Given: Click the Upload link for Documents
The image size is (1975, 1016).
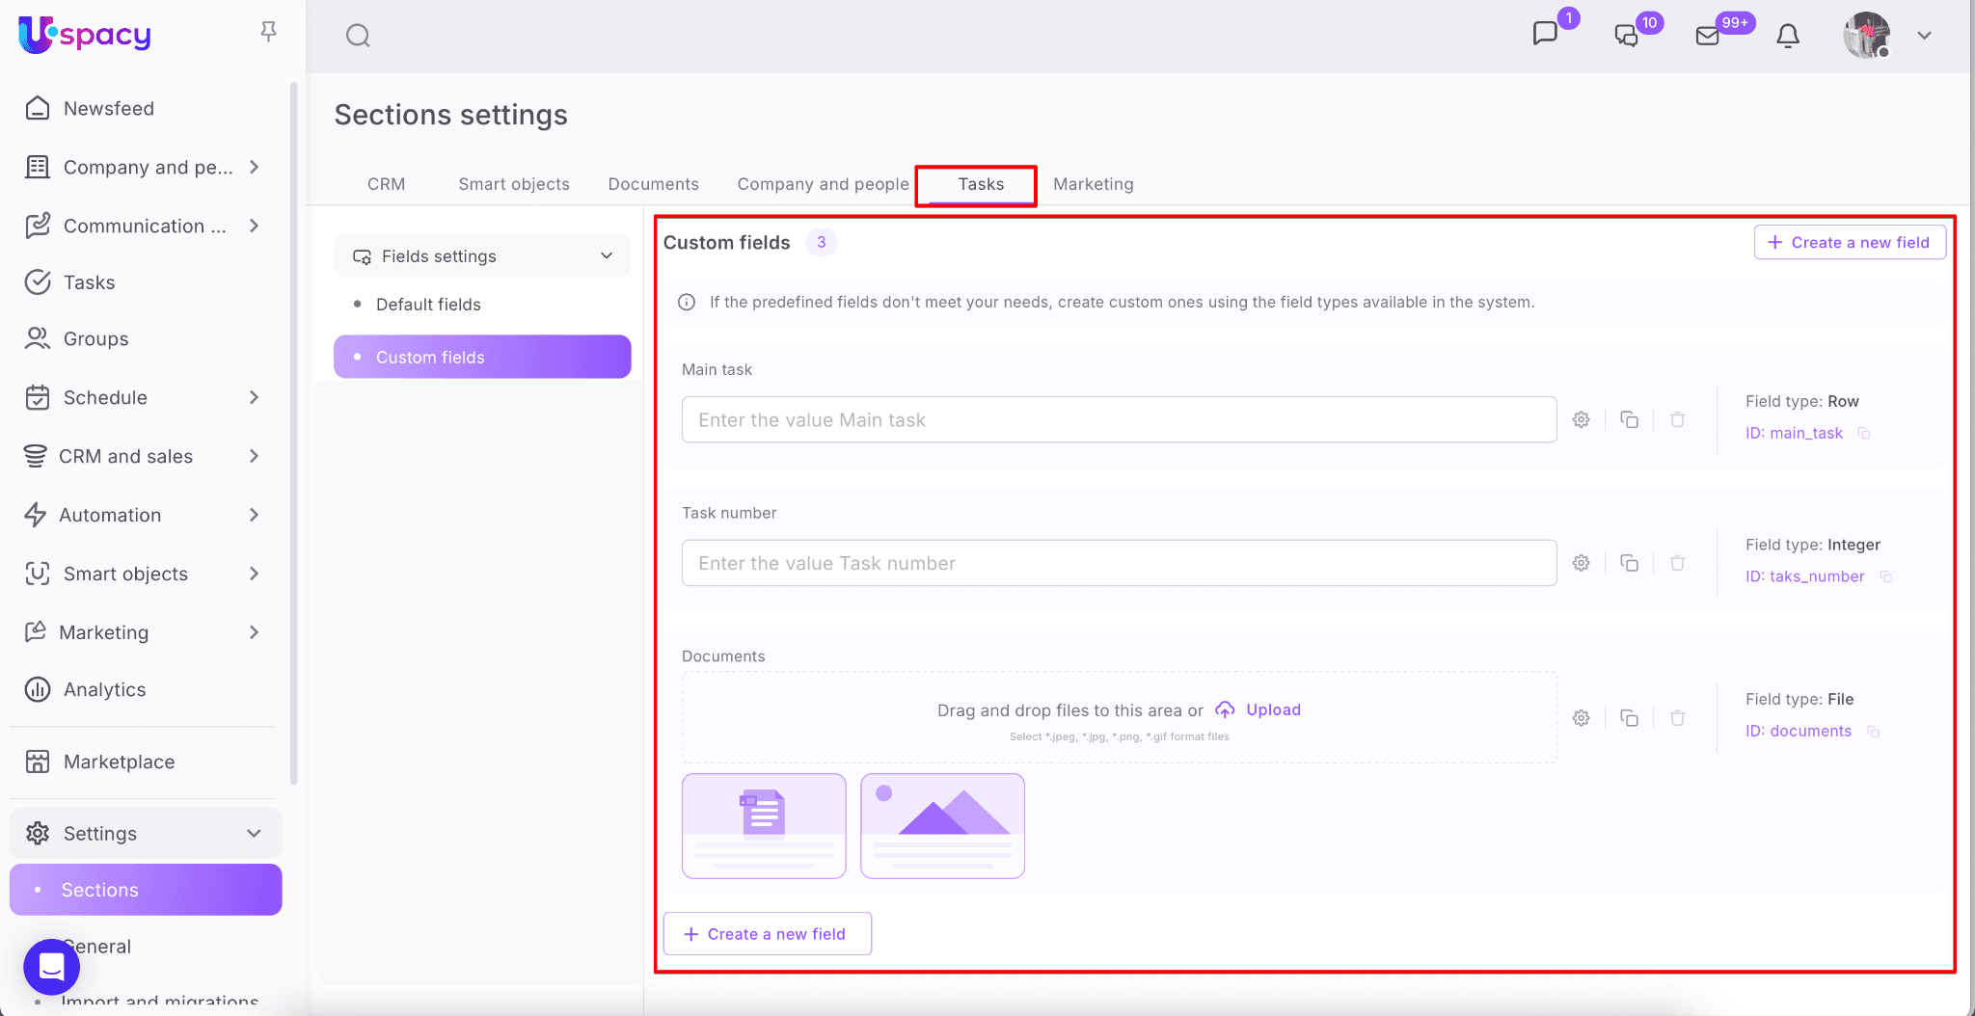Looking at the screenshot, I should (x=1272, y=709).
